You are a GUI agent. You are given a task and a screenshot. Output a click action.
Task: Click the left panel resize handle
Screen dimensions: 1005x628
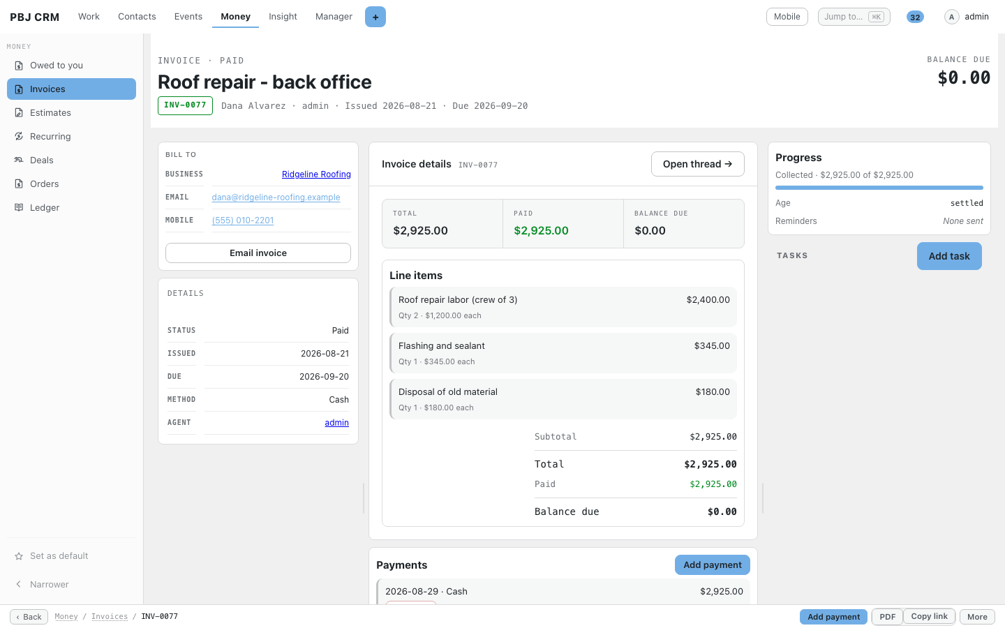(x=364, y=498)
